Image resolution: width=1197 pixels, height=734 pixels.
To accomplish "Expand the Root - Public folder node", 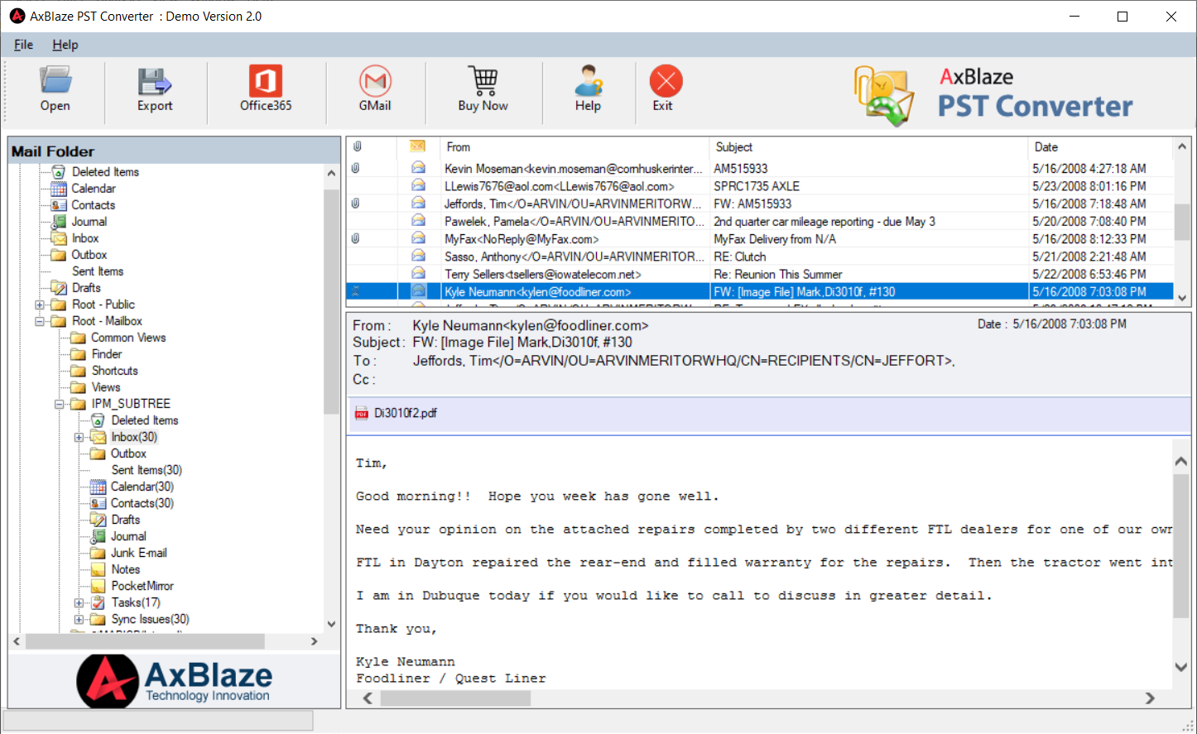I will coord(40,305).
